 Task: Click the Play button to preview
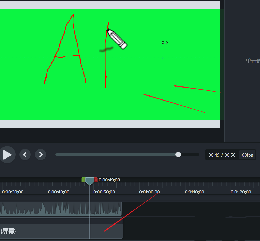click(x=8, y=155)
